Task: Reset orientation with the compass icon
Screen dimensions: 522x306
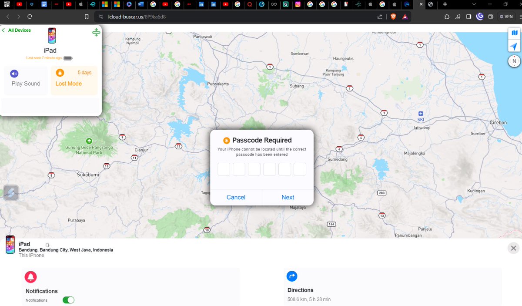Action: [514, 61]
